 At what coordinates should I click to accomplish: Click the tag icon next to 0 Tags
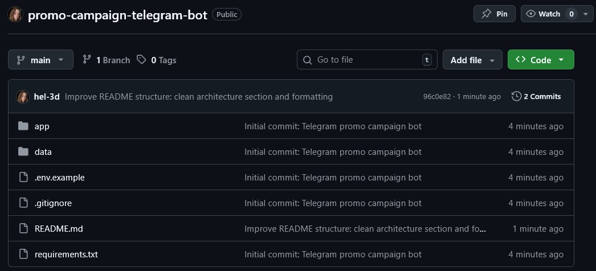[141, 60]
